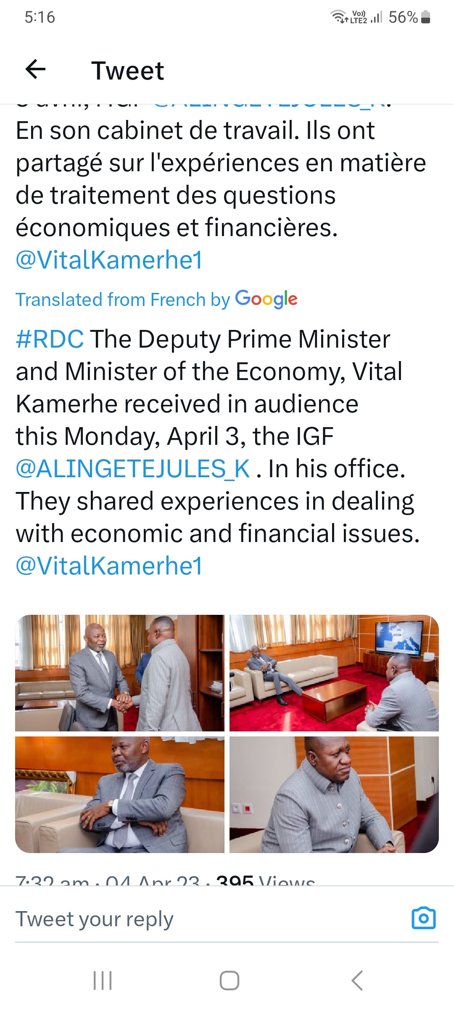Tap "Translated from French by" link
This screenshot has width=454, height=1010.
[x=123, y=300]
